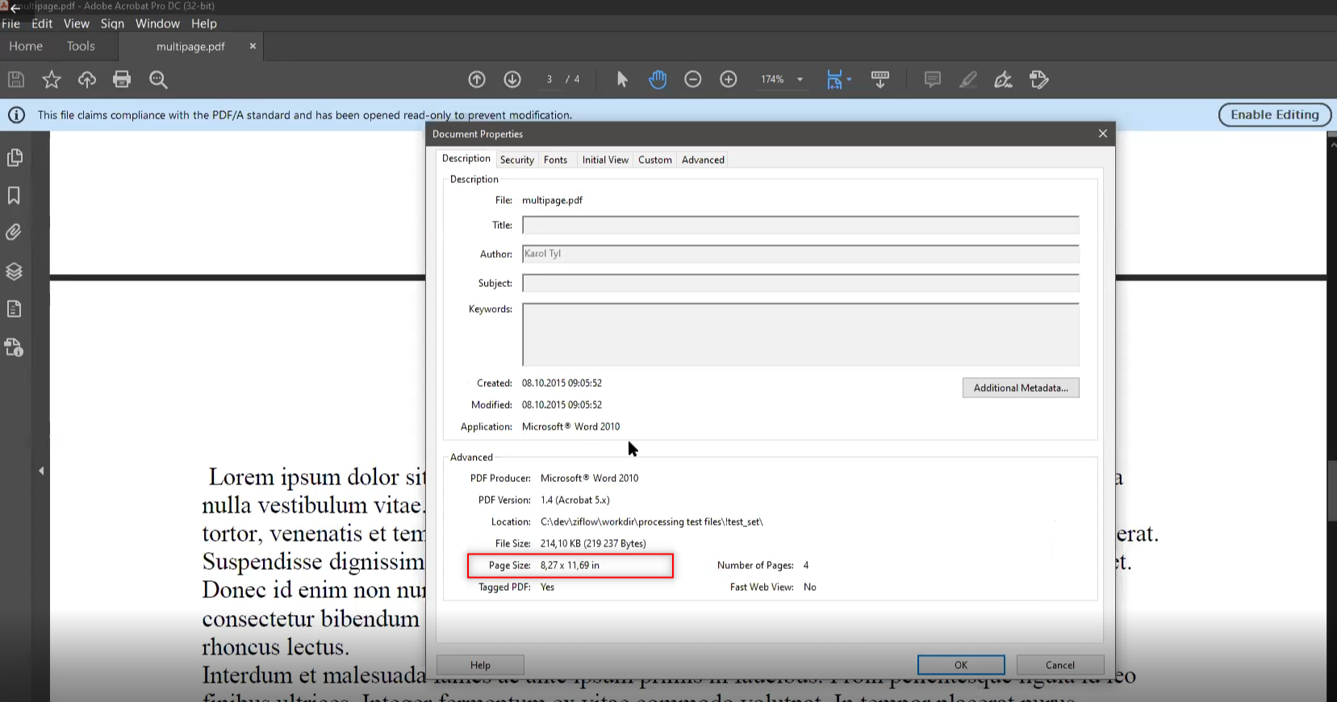Click the Print file icon

(122, 79)
